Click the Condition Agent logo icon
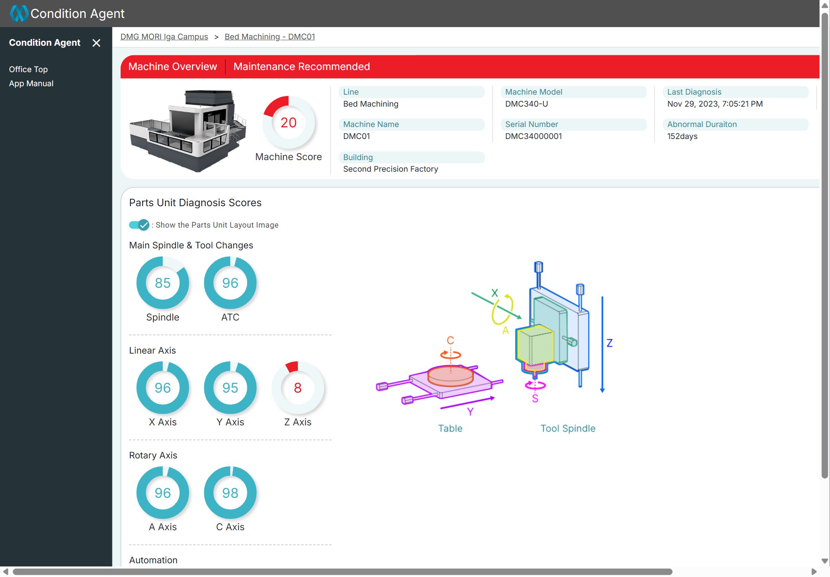Screen dimensions: 830x577 18,14
